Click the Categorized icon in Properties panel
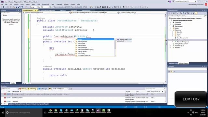This screenshot has width=208, height=117. coord(169,71)
